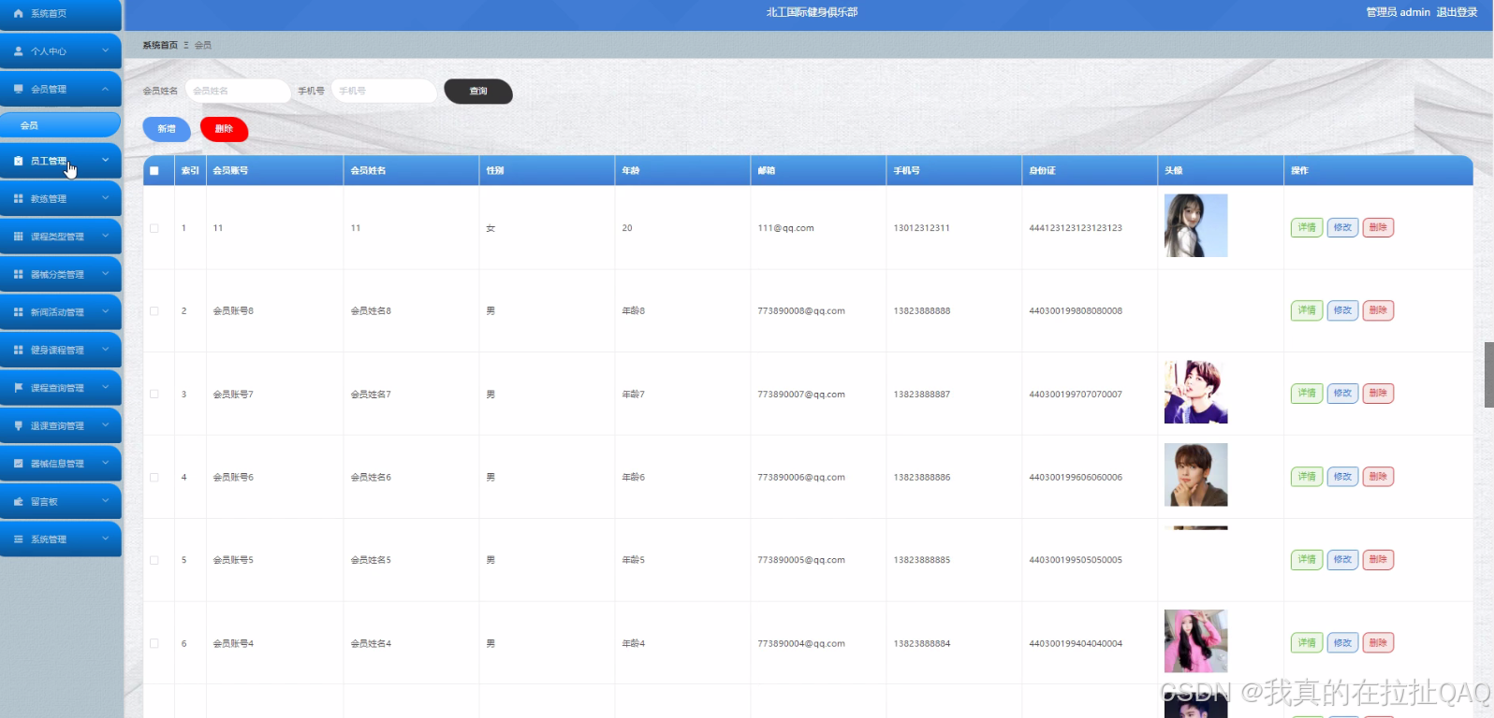Click 详情 button for 会员账号6 row
The width and height of the screenshot is (1494, 718).
[1307, 477]
